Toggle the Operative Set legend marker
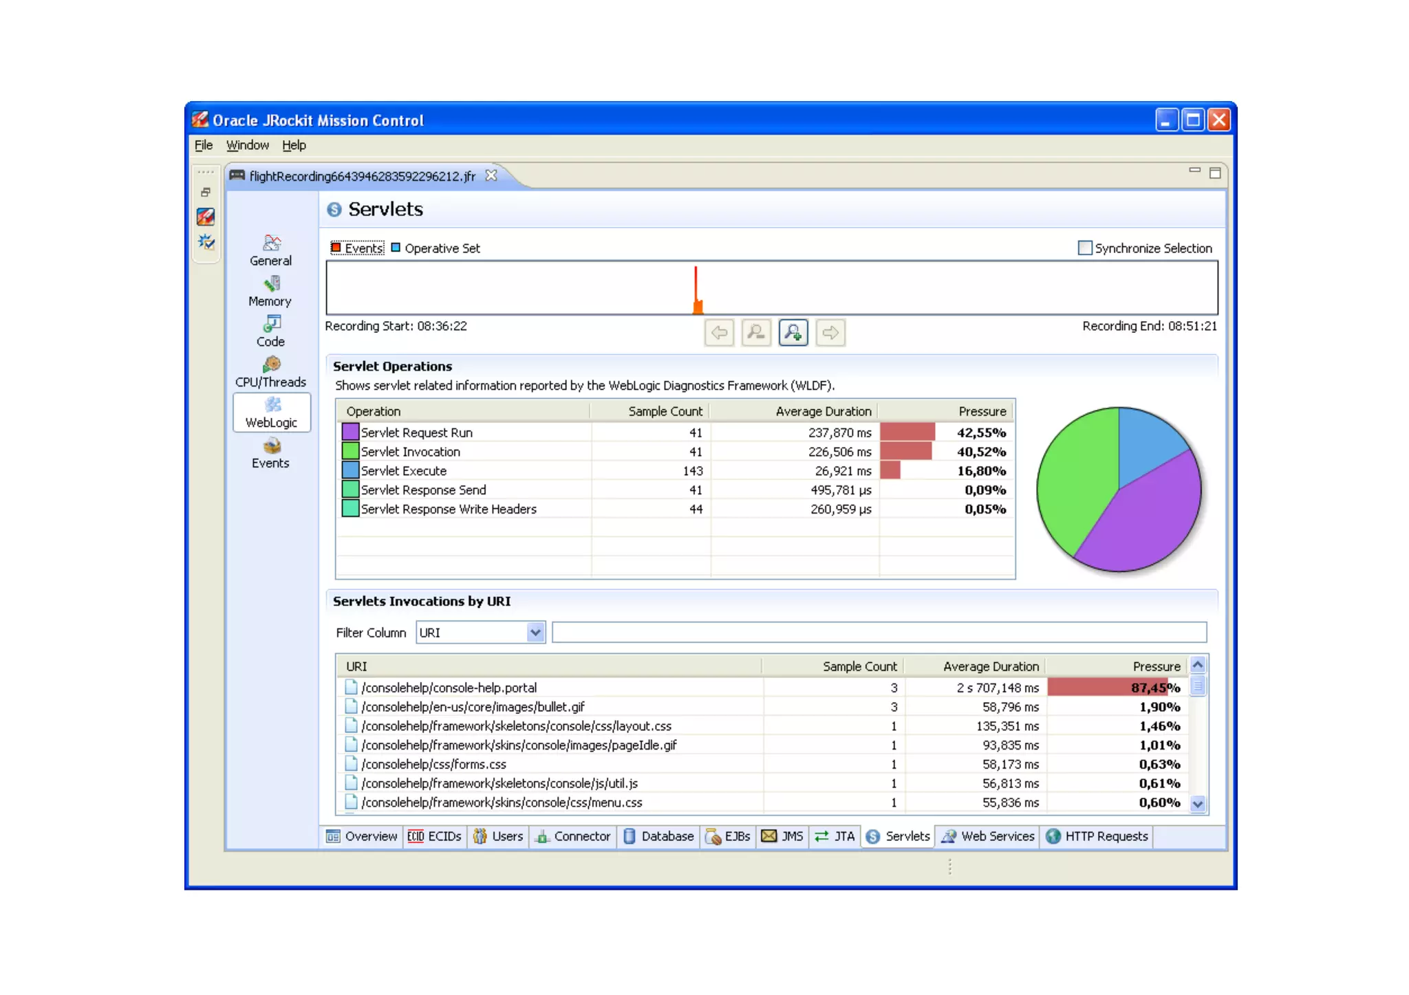Screen dimensions: 1409x995 click(x=396, y=248)
